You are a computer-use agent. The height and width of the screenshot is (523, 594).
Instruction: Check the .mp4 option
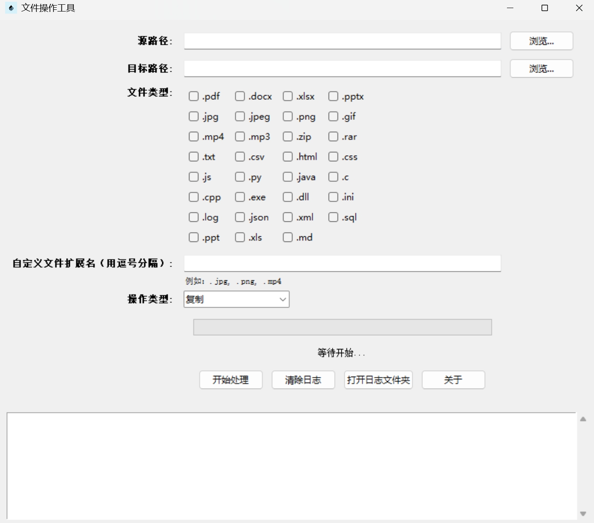click(194, 137)
